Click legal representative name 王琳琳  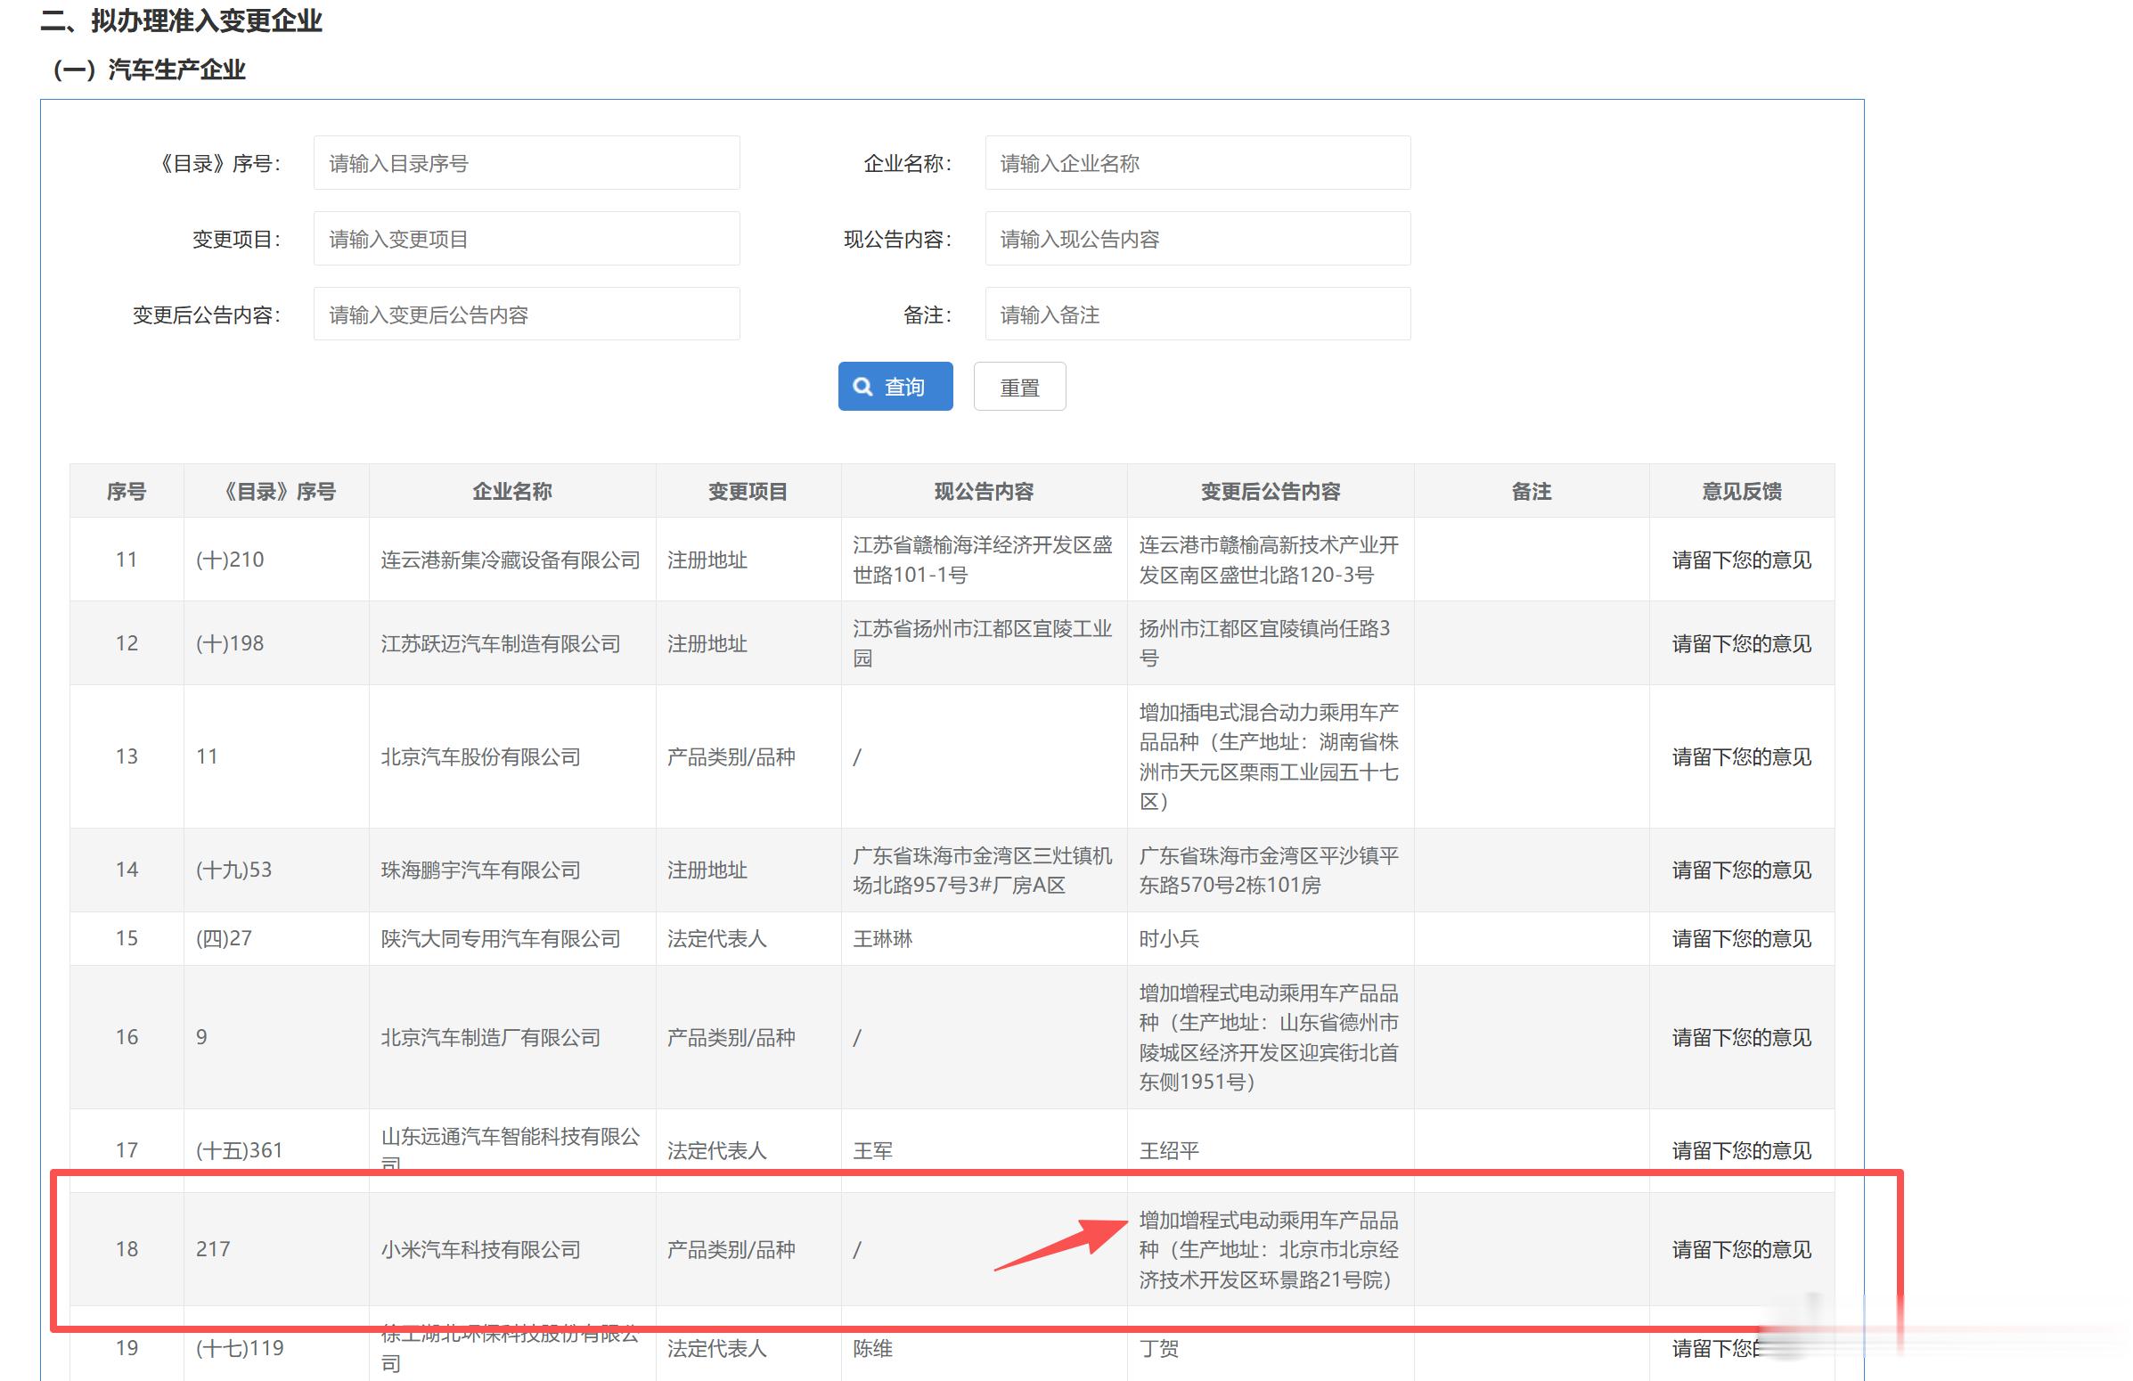coord(883,938)
